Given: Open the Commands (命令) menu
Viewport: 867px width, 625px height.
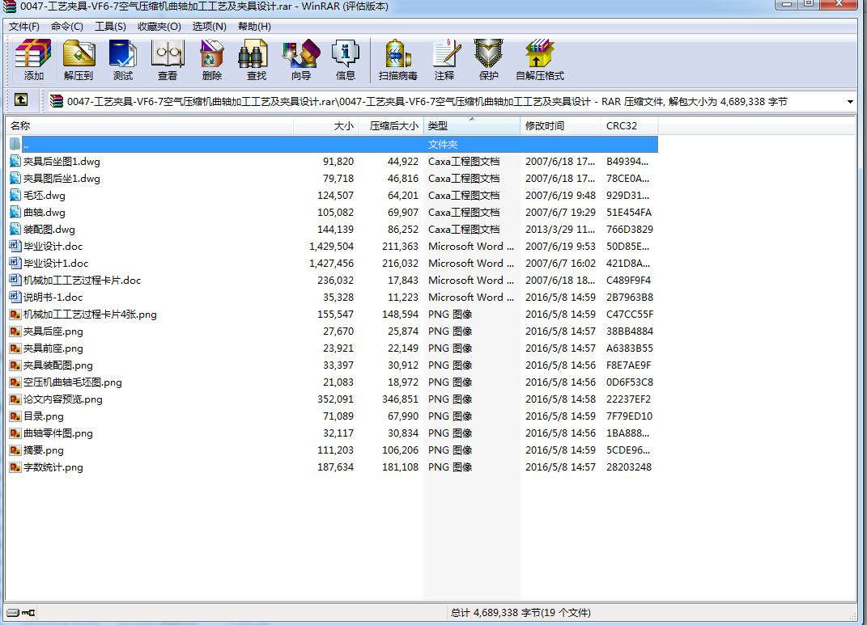Looking at the screenshot, I should point(67,27).
